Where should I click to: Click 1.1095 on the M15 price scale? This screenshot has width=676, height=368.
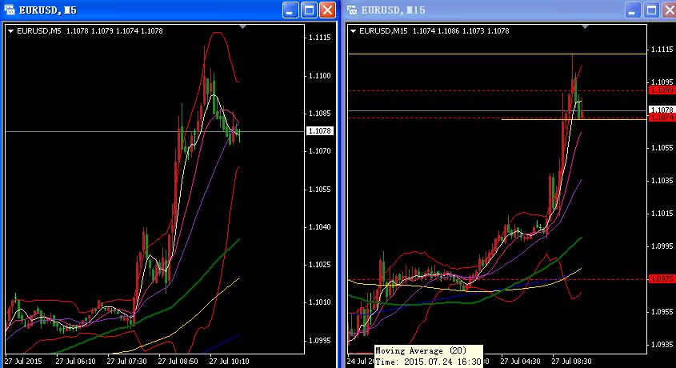click(x=662, y=82)
